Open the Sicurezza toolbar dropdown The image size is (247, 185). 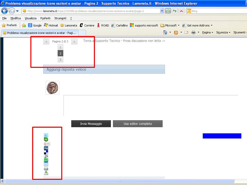click(x=223, y=32)
